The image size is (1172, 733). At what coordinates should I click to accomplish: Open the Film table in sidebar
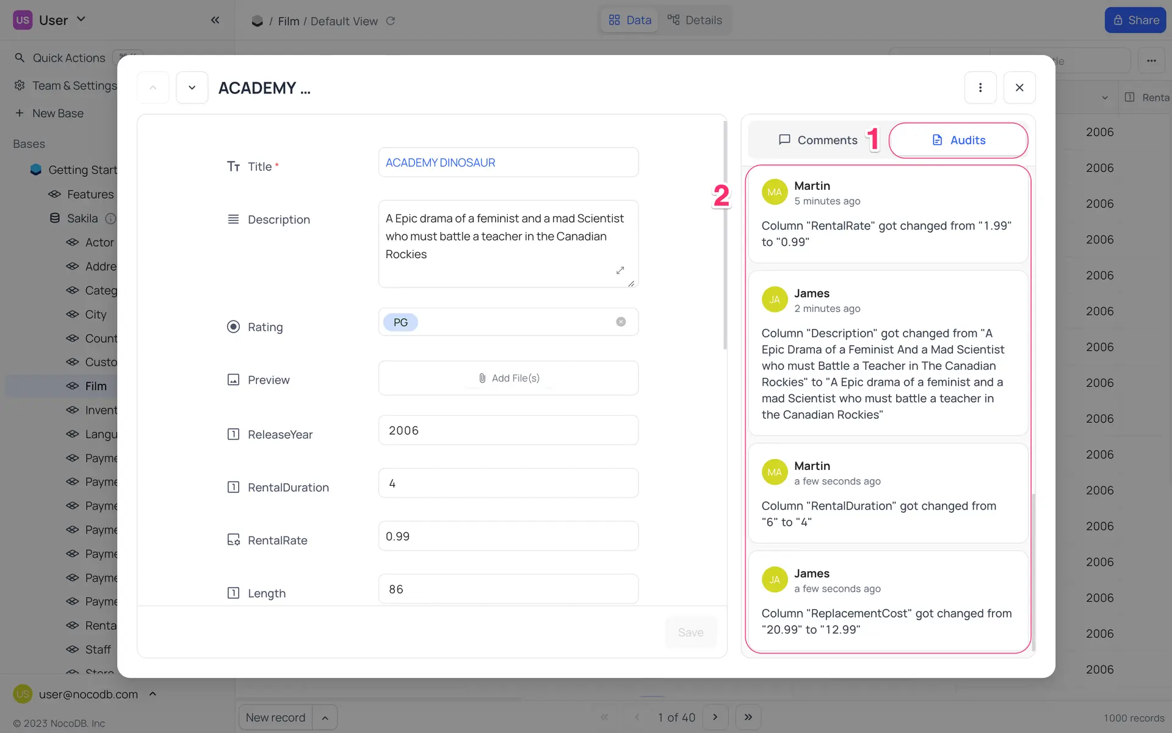(96, 386)
